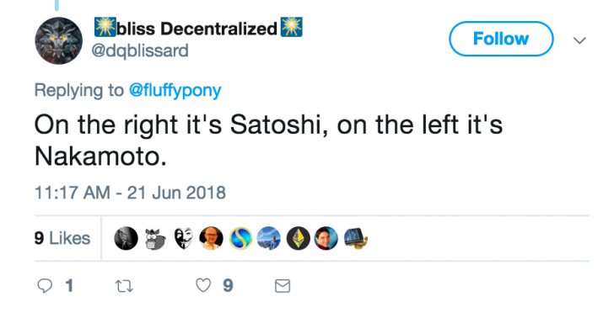Retweet using the arrows icon
Viewport: 614px width, 318px height.
tap(125, 286)
